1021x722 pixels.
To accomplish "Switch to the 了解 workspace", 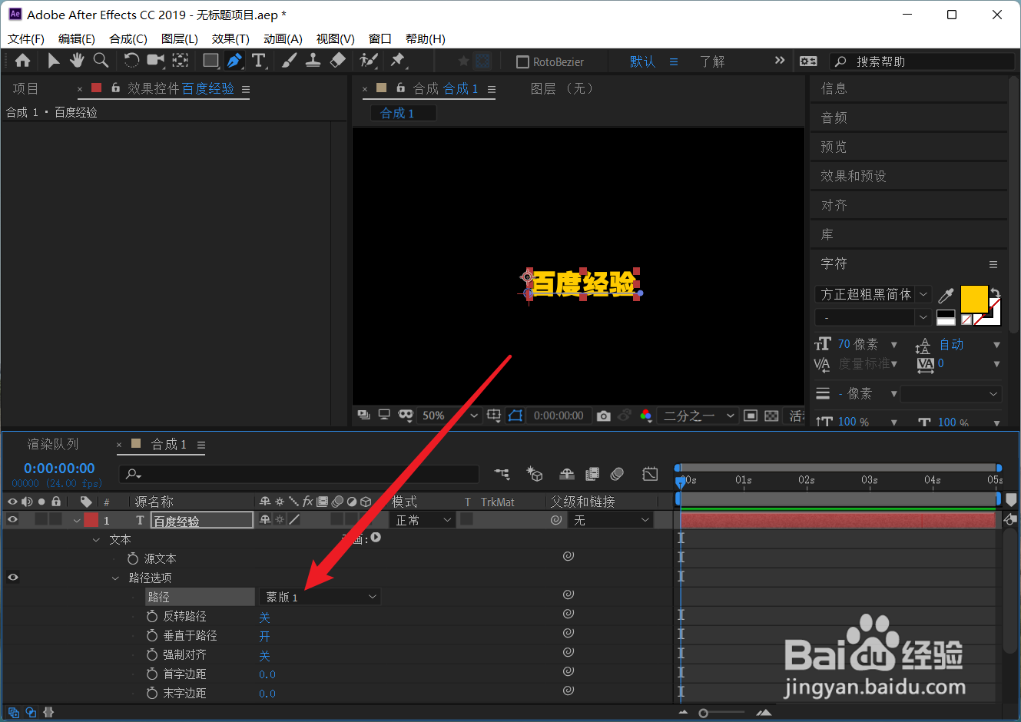I will click(x=712, y=61).
